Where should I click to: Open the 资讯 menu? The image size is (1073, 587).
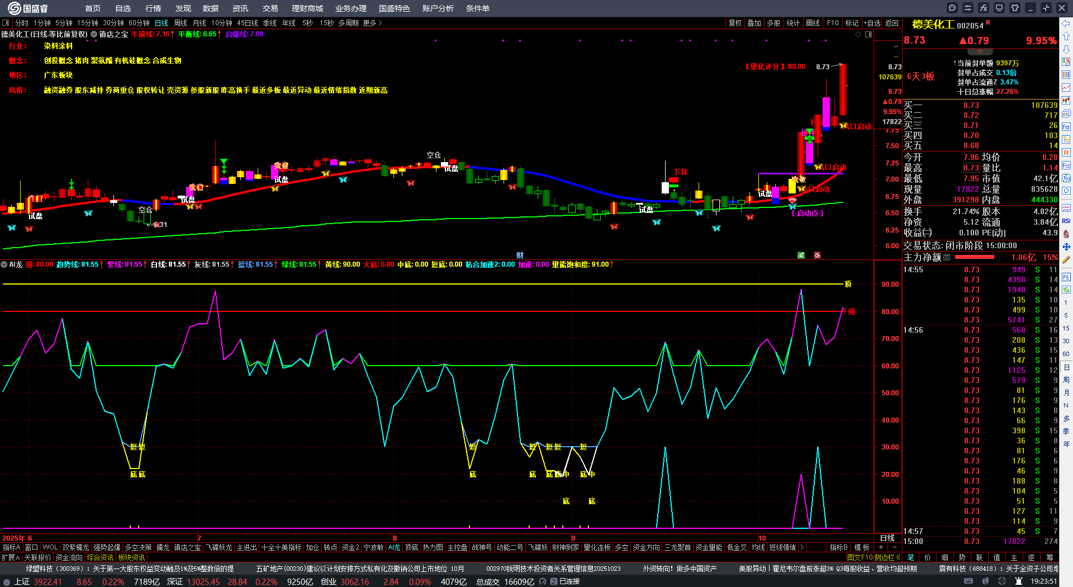coord(240,8)
